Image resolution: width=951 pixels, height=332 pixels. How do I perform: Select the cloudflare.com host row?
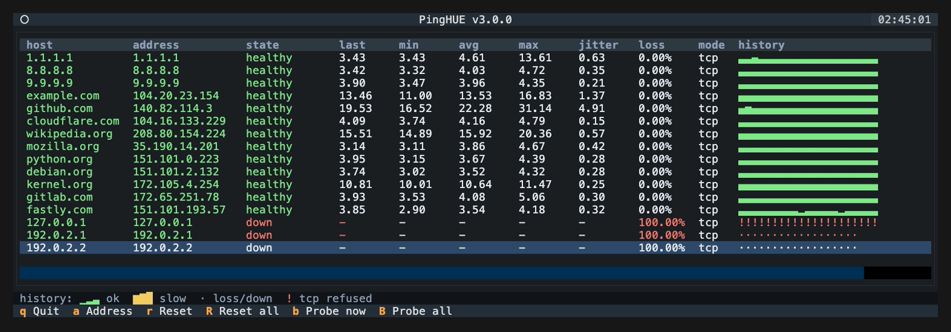coord(475,121)
